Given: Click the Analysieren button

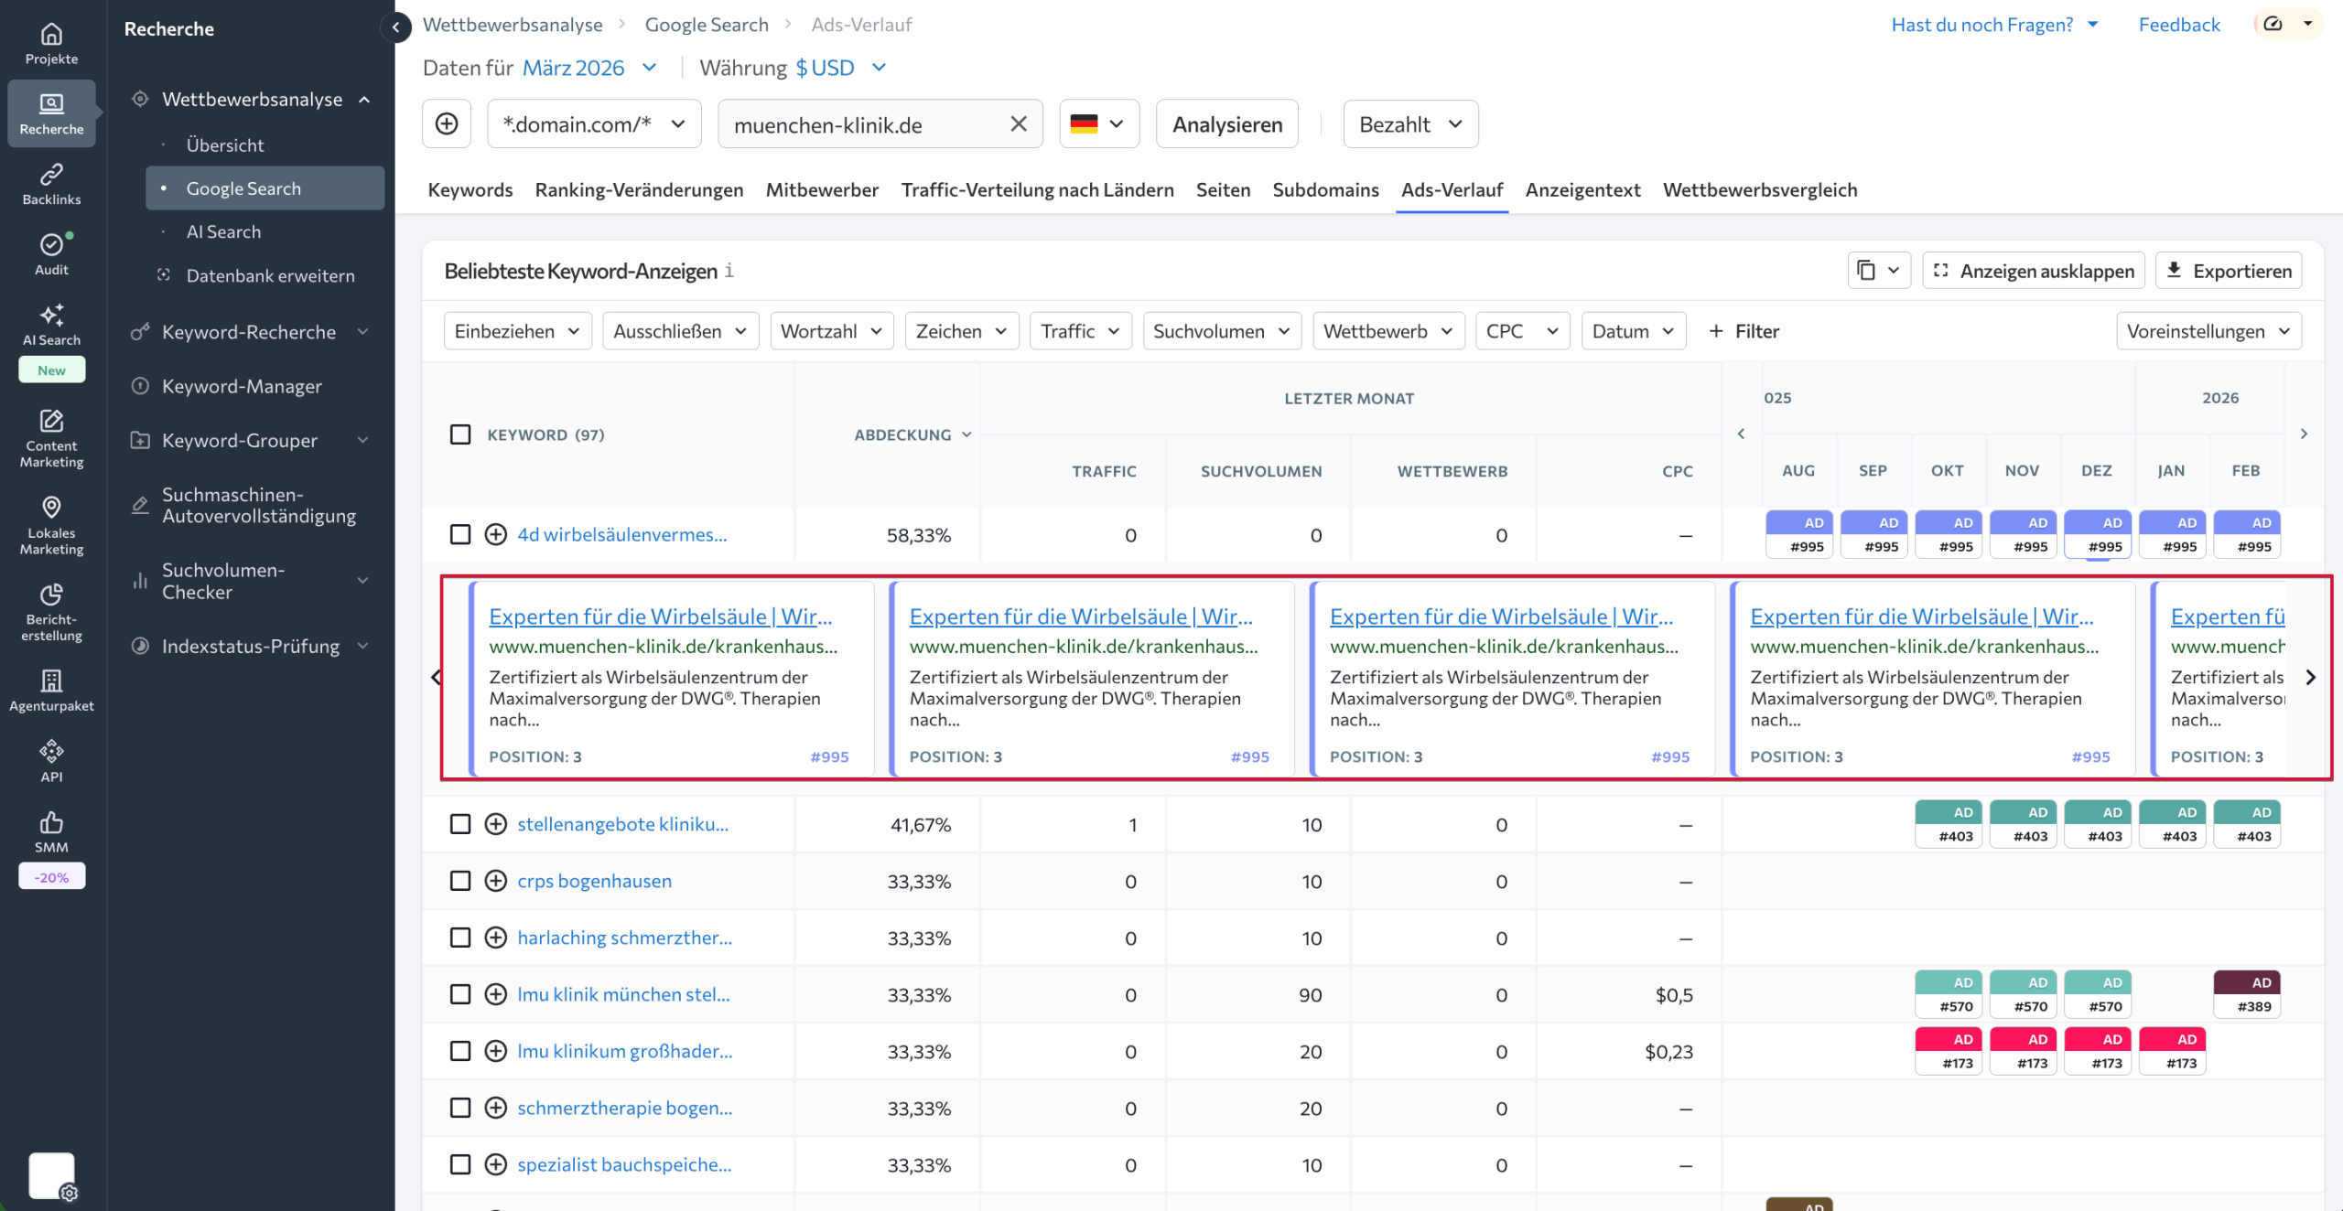Looking at the screenshot, I should coord(1226,123).
